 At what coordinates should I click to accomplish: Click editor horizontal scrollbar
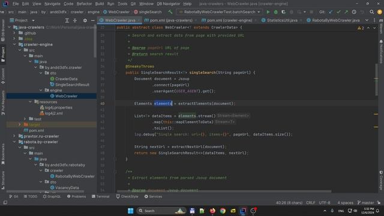[x=224, y=191]
